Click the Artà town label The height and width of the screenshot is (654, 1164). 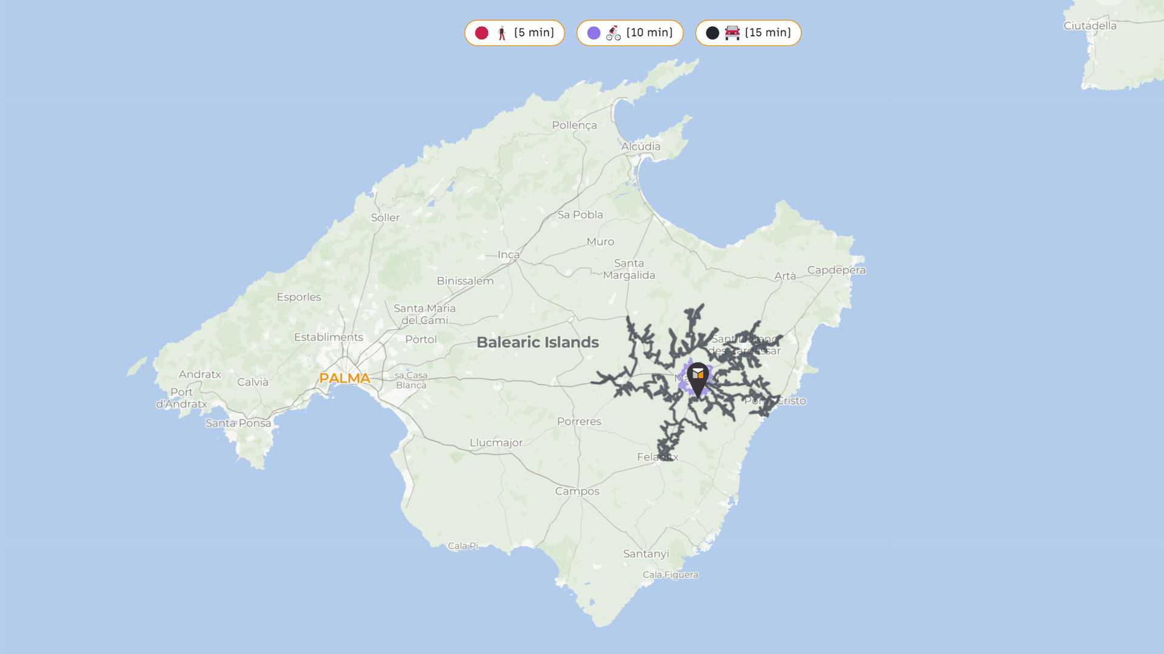tap(785, 276)
